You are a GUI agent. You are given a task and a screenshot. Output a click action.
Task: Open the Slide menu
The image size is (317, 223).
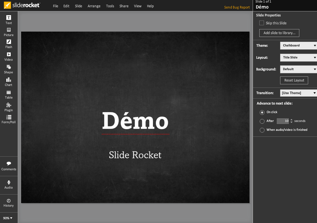(x=79, y=6)
